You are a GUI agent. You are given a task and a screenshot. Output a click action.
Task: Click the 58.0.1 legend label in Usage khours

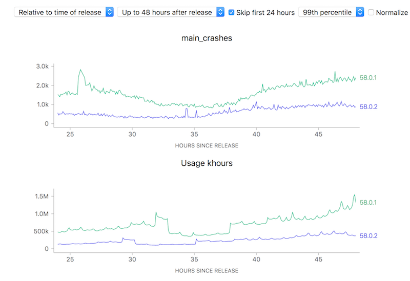(368, 202)
